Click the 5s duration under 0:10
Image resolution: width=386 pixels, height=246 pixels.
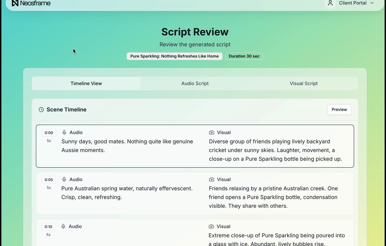point(49,235)
